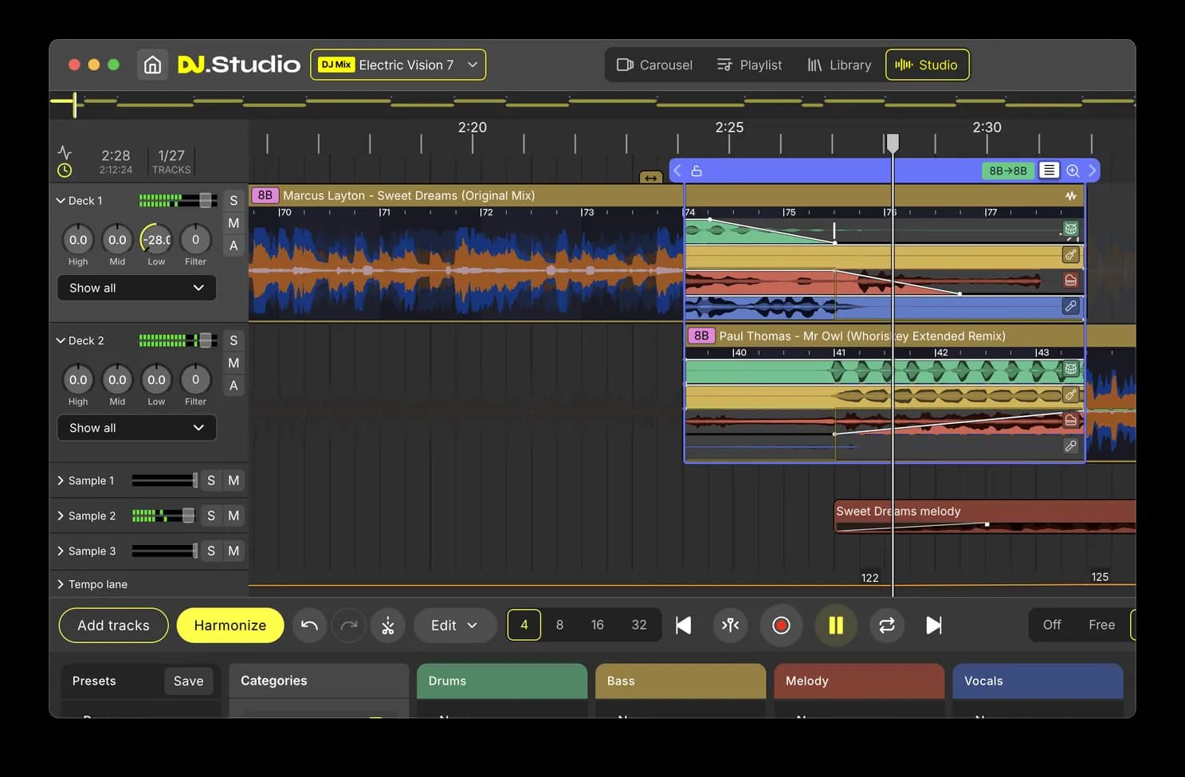Click Deck 1 melody piano stem icon

click(1071, 281)
